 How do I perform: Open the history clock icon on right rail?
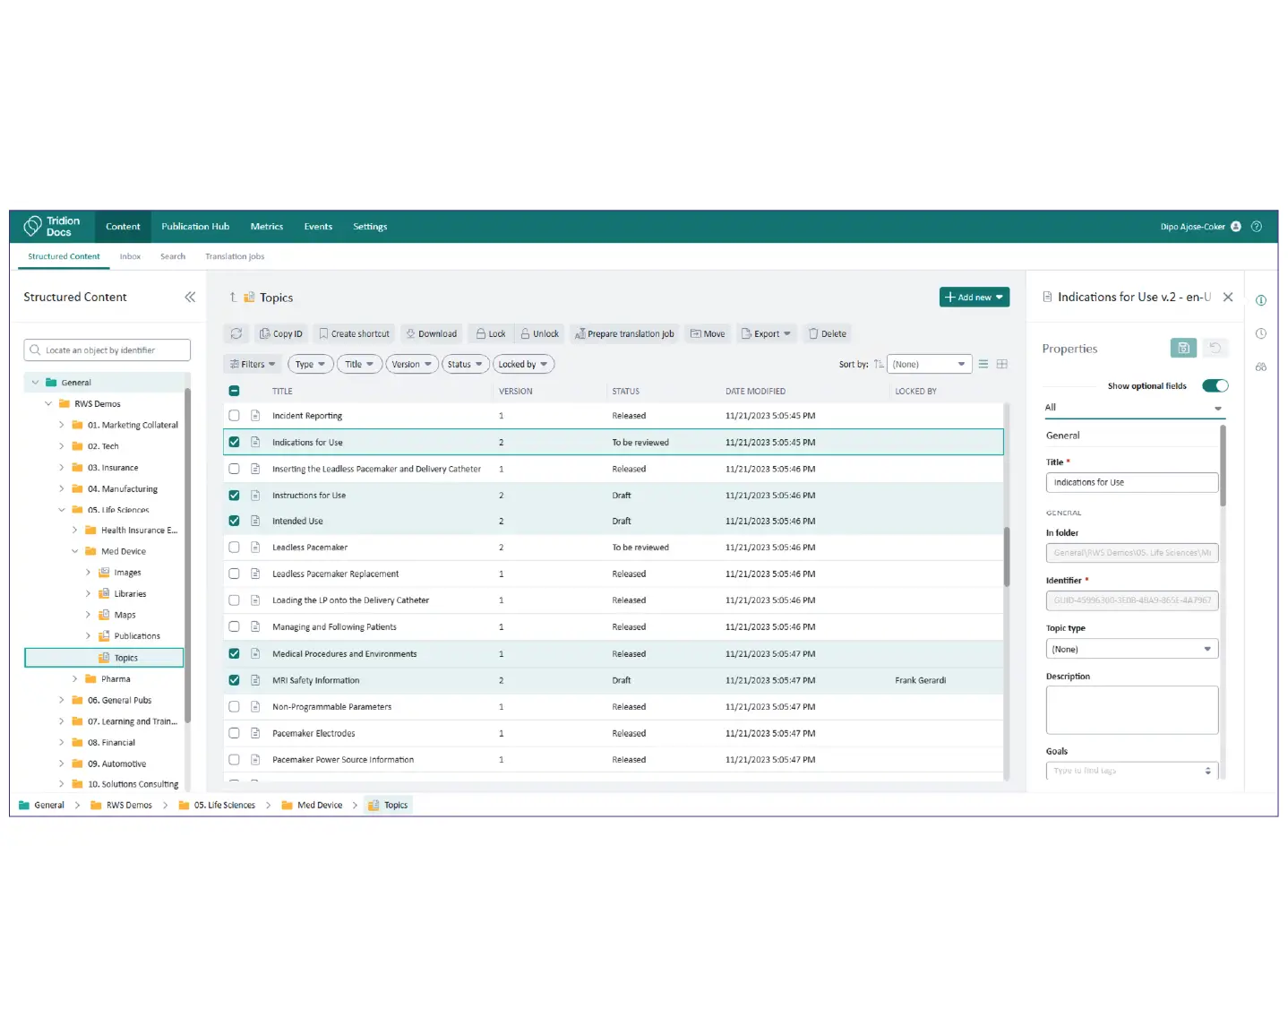(1260, 333)
